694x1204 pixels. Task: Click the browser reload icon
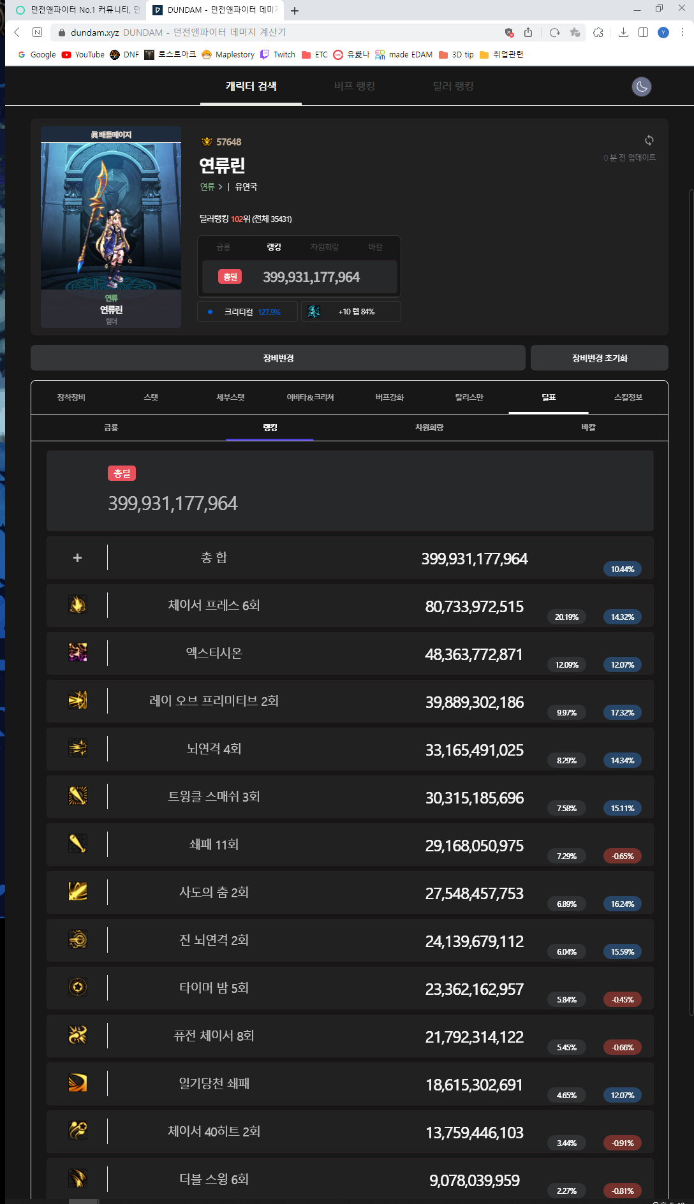click(x=554, y=33)
